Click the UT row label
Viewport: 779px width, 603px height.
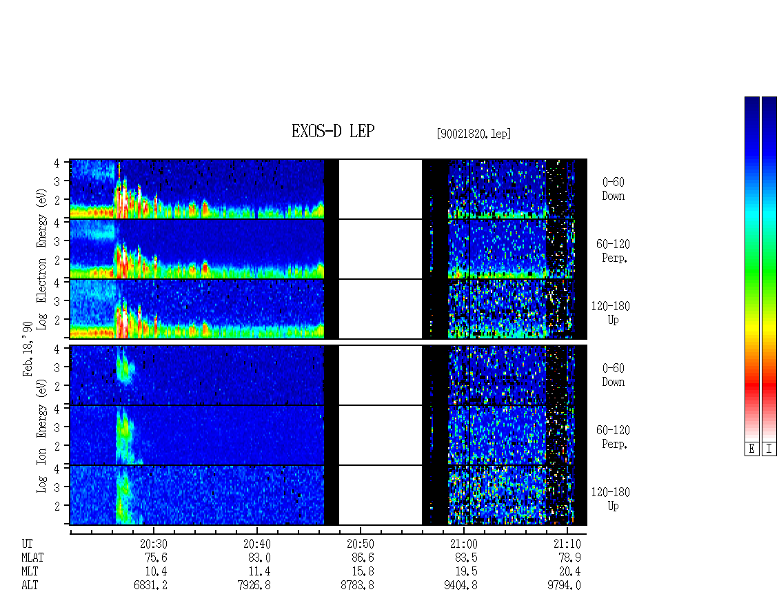pyautogui.click(x=27, y=544)
